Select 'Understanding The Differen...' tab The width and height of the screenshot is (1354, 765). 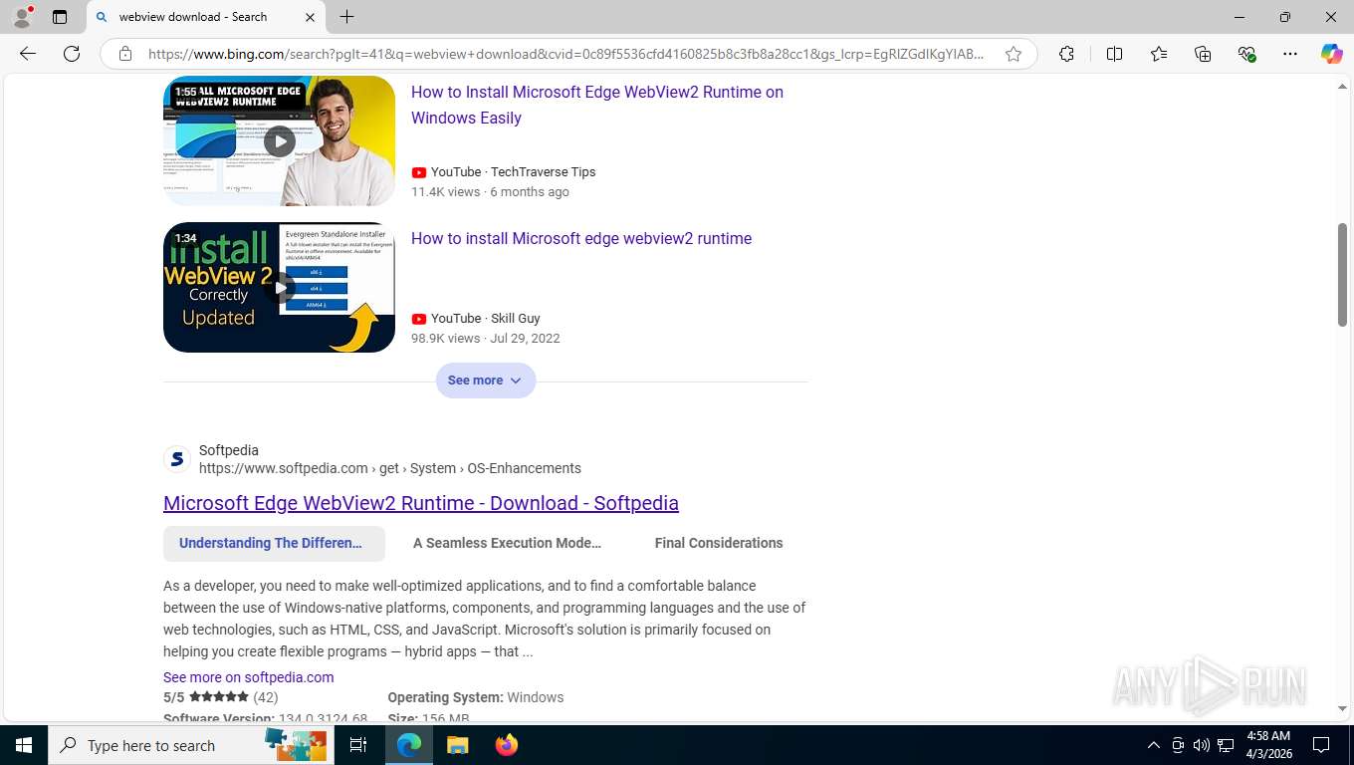[x=274, y=543]
